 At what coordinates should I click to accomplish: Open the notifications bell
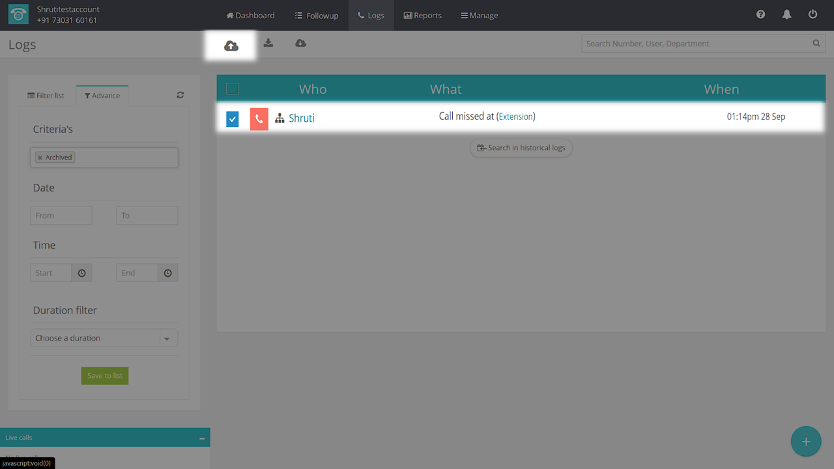click(786, 14)
